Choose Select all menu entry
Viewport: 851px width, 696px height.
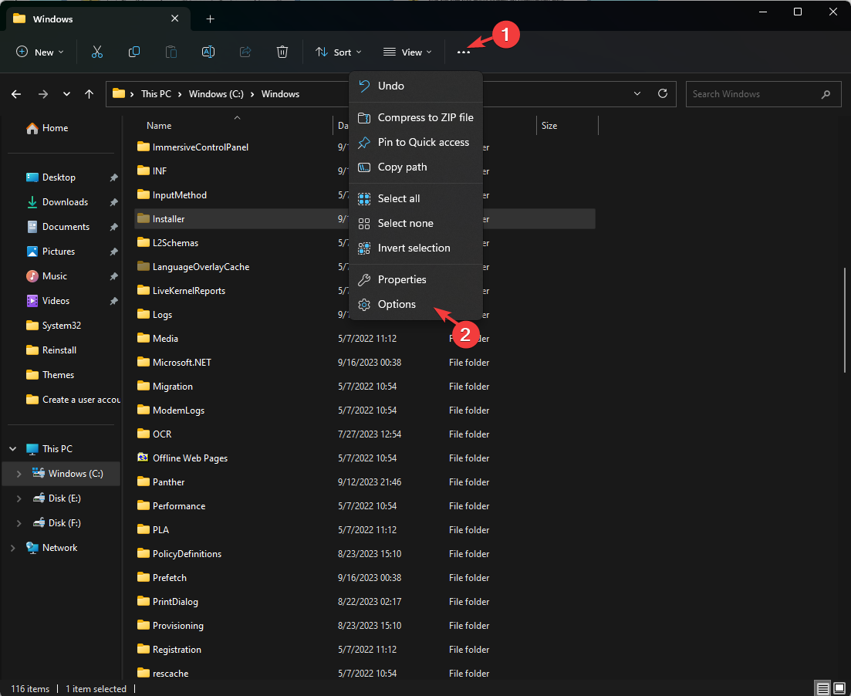tap(416, 199)
